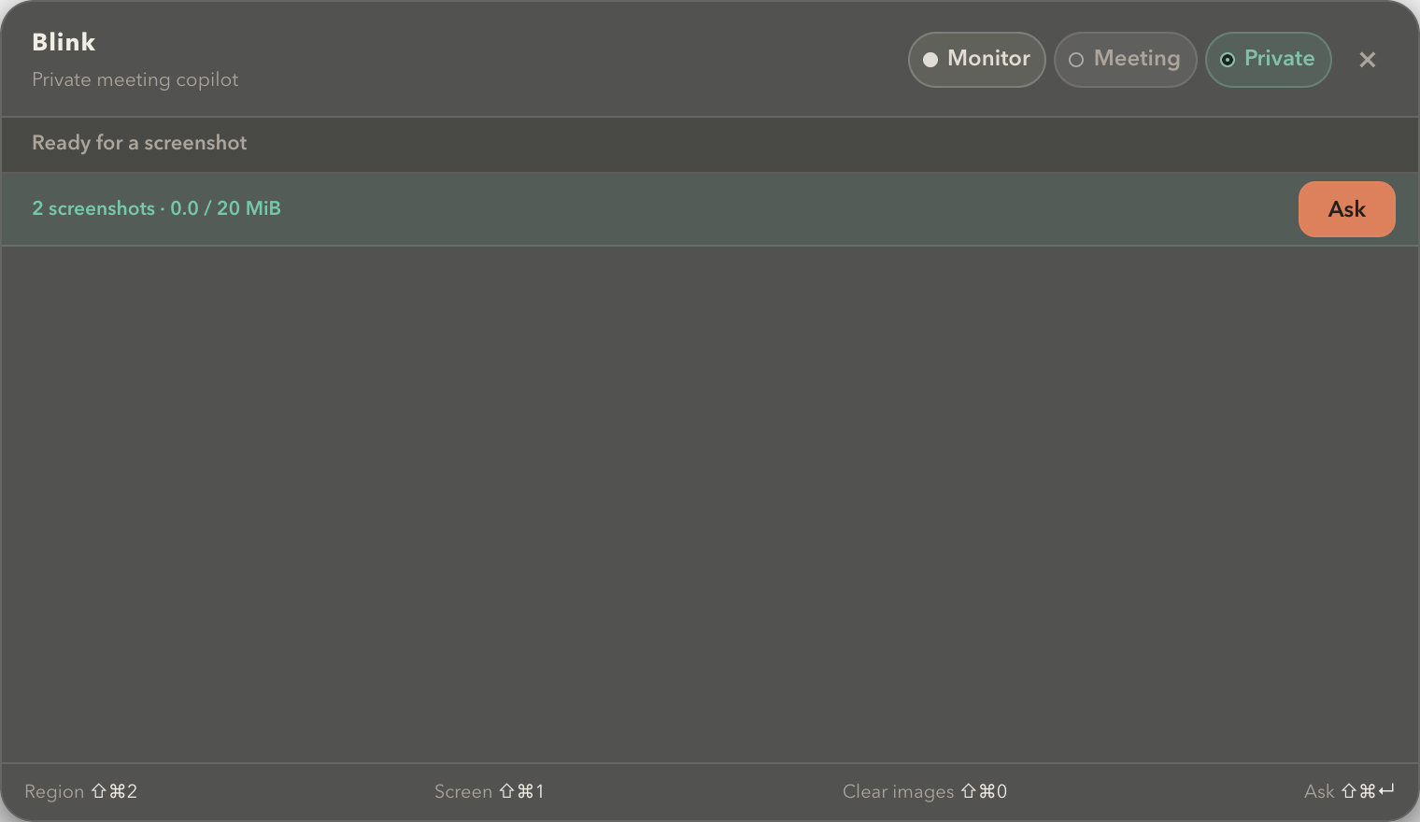Click the 'Ready for a screenshot' status text

139,143
